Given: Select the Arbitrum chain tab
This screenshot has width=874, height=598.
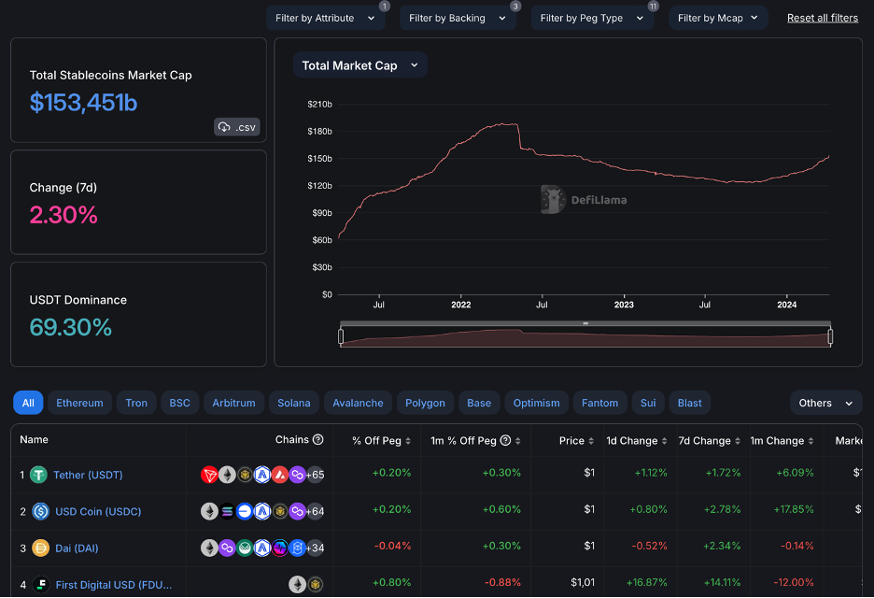Looking at the screenshot, I should 233,403.
